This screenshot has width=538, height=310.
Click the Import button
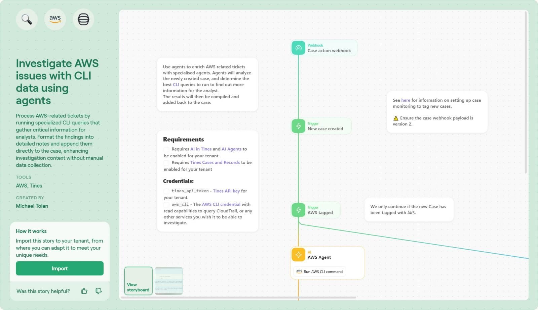coord(60,268)
